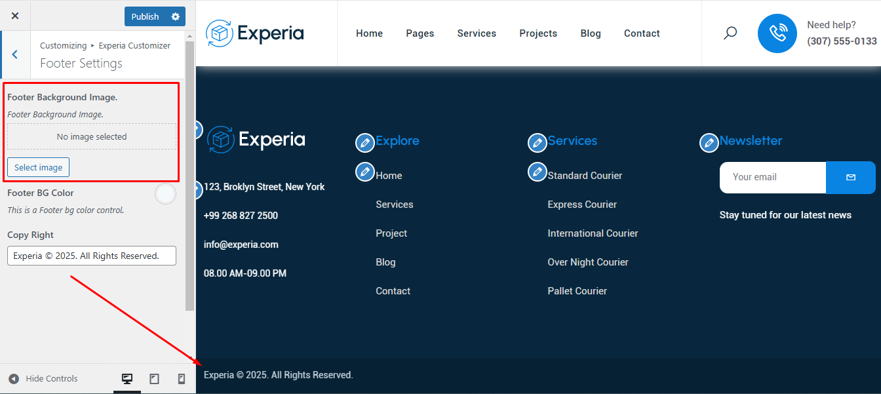Click Pallet Courier link

(578, 291)
